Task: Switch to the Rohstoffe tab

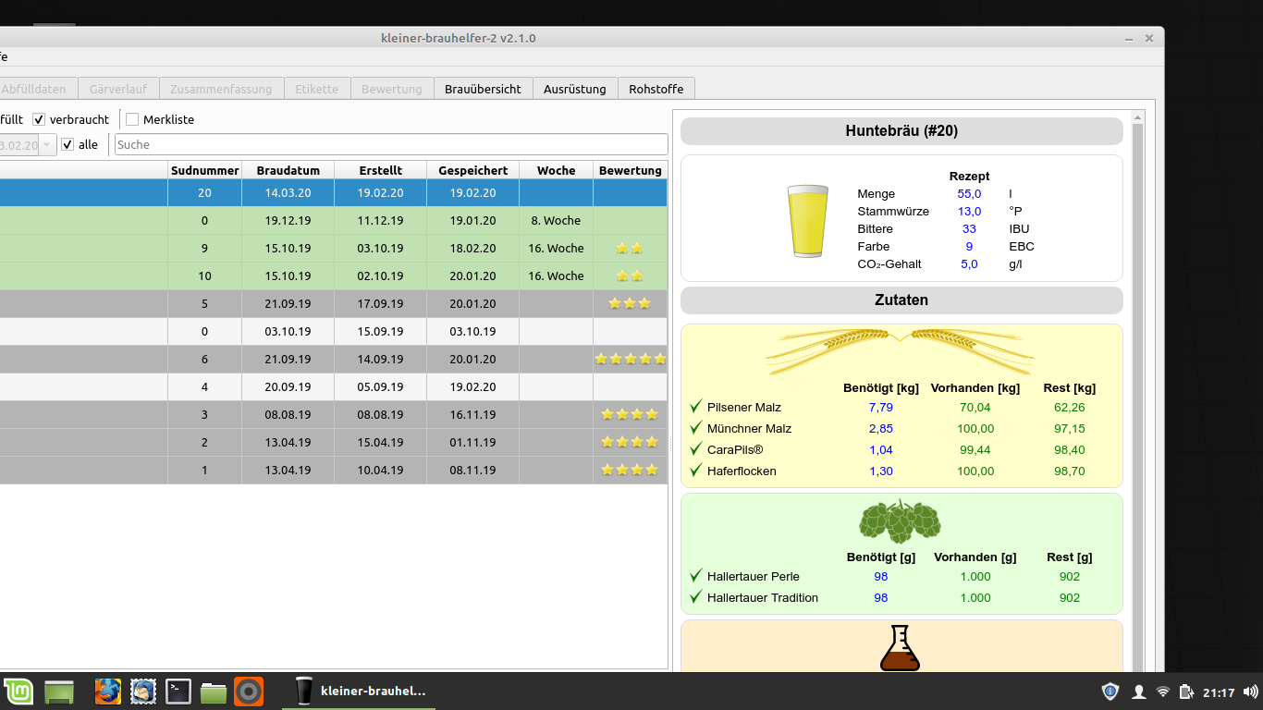Action: pyautogui.click(x=656, y=89)
